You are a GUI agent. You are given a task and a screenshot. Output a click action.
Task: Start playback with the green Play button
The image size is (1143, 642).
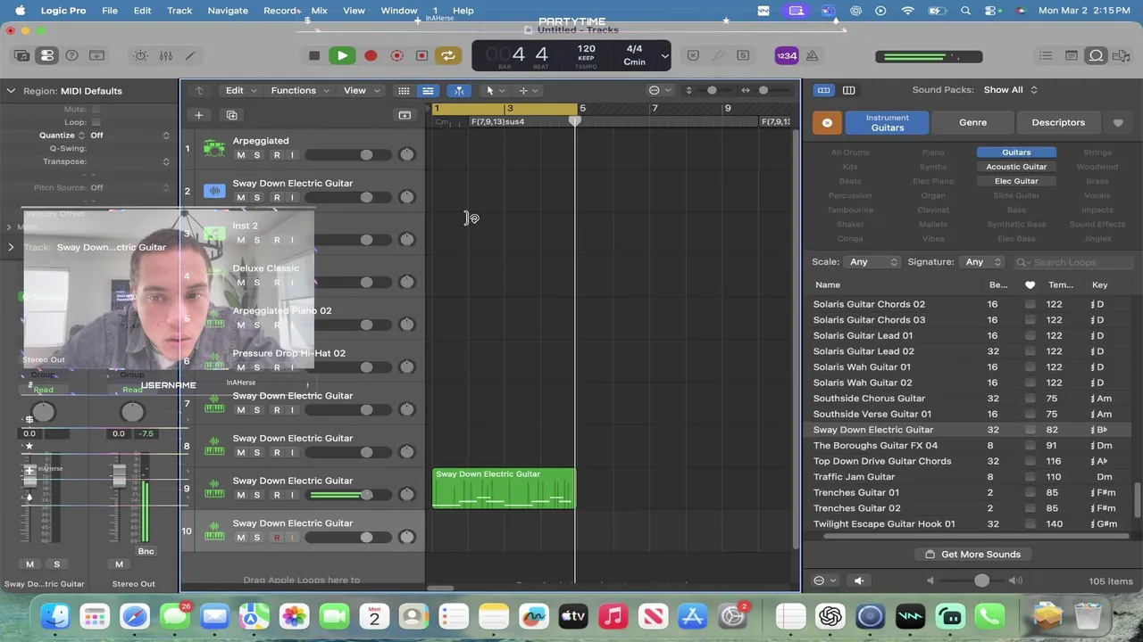[342, 55]
